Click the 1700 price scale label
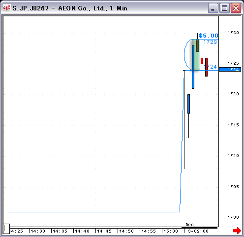The width and height of the screenshot is (244, 237). point(233,217)
